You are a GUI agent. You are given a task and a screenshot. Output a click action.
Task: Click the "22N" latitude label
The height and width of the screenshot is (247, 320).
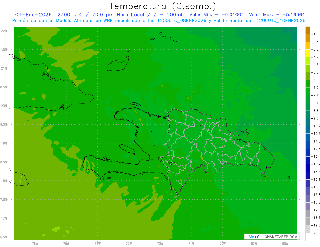(x=4, y=31)
